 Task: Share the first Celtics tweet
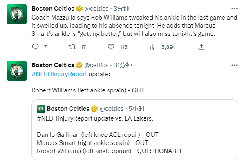tap(201, 47)
